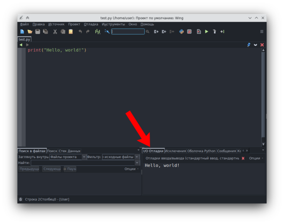Screen dimensions: 284x224
Task: Click the Найти search input field
Action: 83,163
